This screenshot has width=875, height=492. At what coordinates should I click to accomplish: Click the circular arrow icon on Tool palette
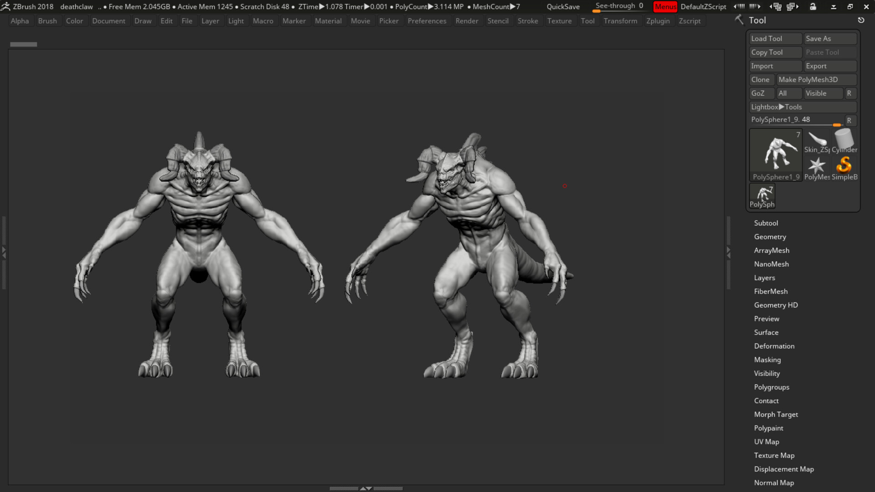click(861, 20)
